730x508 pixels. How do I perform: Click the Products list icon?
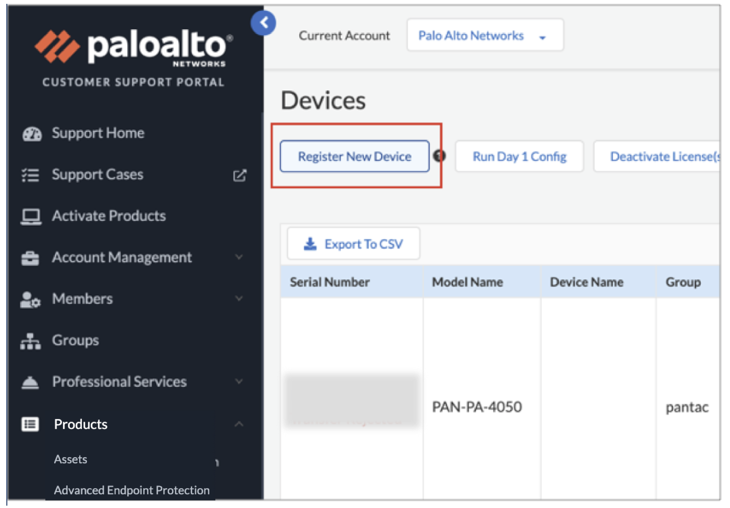[30, 424]
